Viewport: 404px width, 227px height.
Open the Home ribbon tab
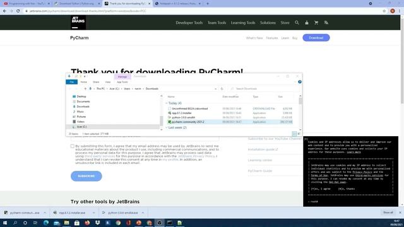84,82
